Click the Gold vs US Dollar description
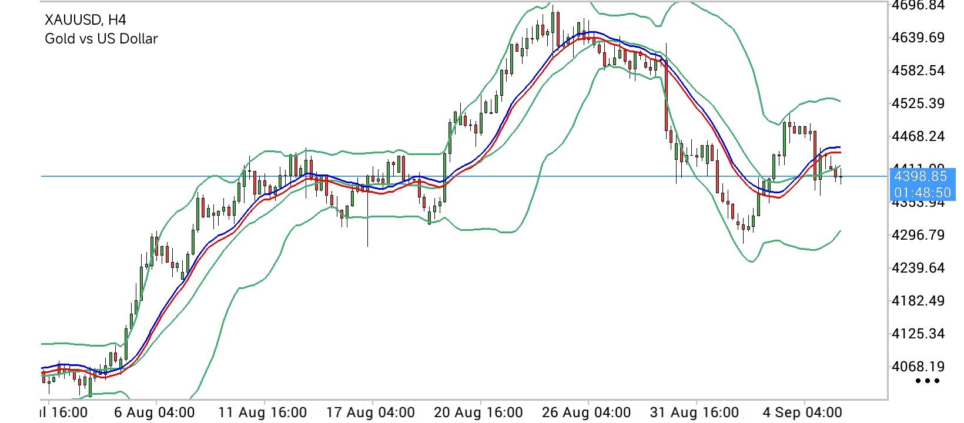The height and width of the screenshot is (423, 964). (101, 39)
